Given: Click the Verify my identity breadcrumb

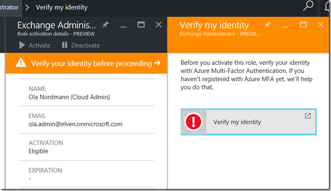Looking at the screenshot, I should 61,7.
